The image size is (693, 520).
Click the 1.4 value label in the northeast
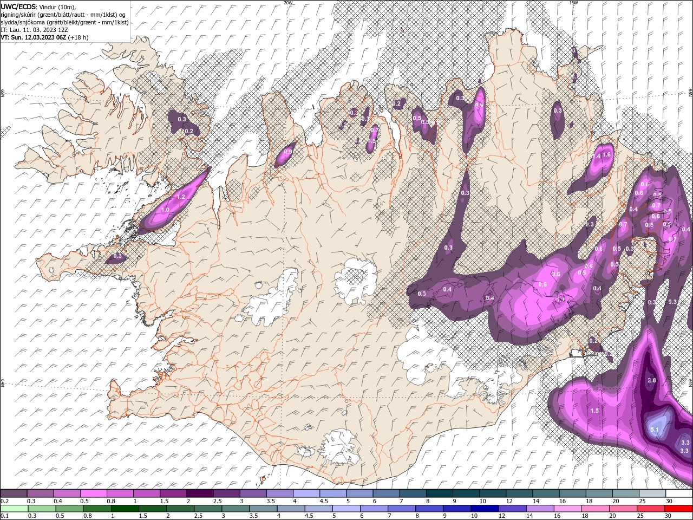[x=597, y=156]
